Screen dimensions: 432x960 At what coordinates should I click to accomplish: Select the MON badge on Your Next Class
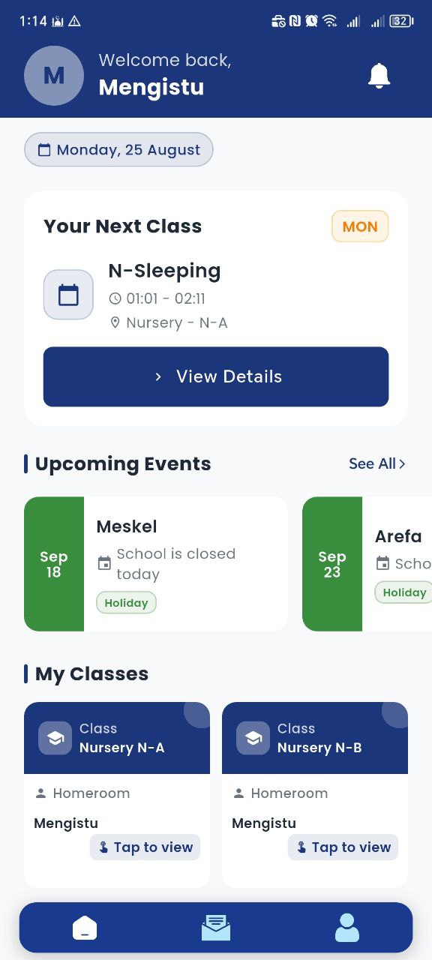coord(360,226)
